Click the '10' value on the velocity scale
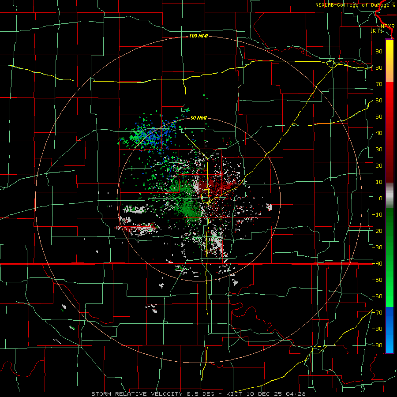397x397 pixels. (379, 182)
